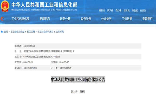The height and width of the screenshot is (94, 156).
Task: Open the 政务公开 navigation menu
Action: pos(65,19)
